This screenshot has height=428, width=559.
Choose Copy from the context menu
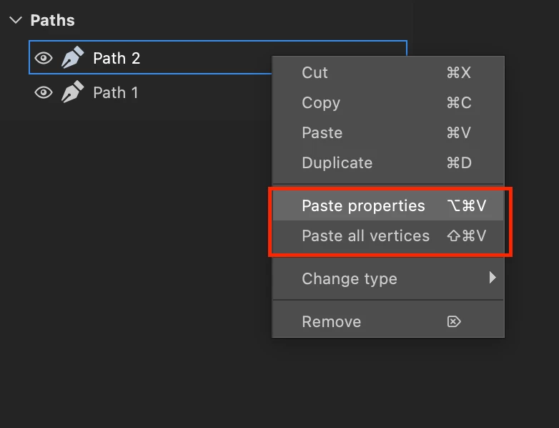pyautogui.click(x=388, y=103)
